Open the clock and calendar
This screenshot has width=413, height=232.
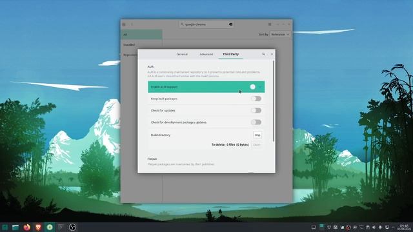click(x=405, y=227)
